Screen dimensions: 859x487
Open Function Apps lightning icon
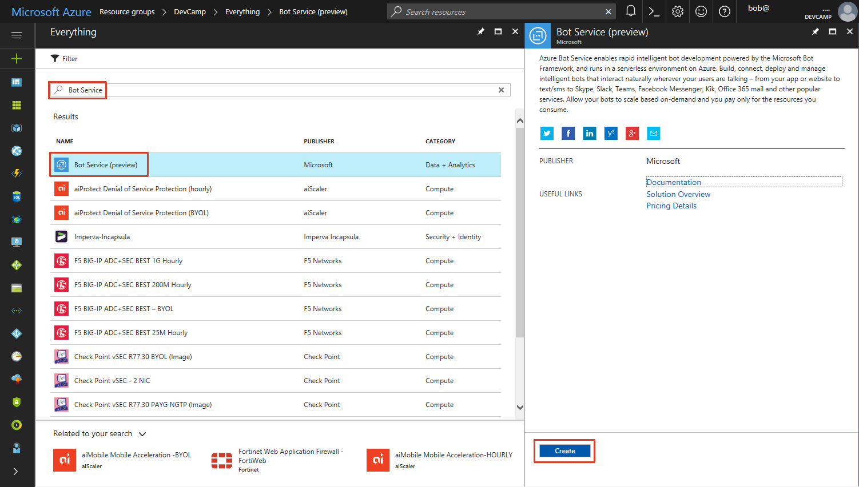[17, 174]
